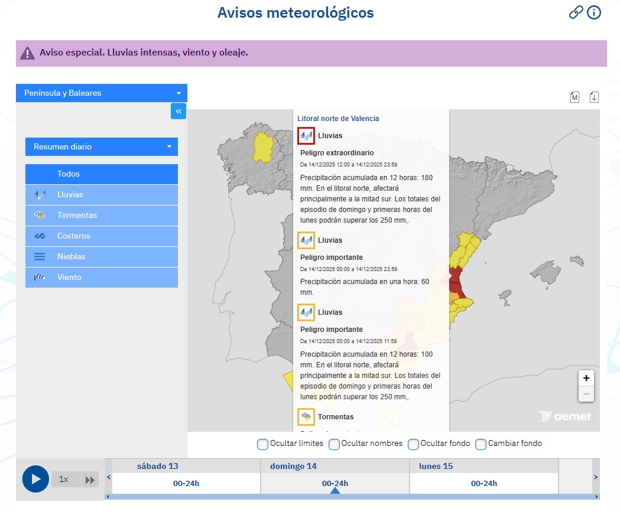Select the Todos warnings filter
Viewport: 620px width, 515px height.
click(x=101, y=174)
